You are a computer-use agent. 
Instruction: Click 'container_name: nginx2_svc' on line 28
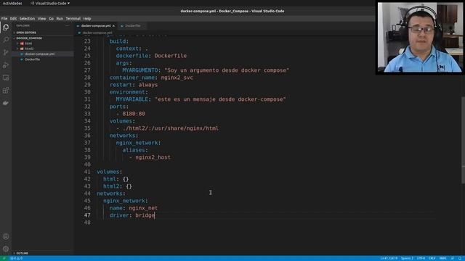(x=151, y=78)
